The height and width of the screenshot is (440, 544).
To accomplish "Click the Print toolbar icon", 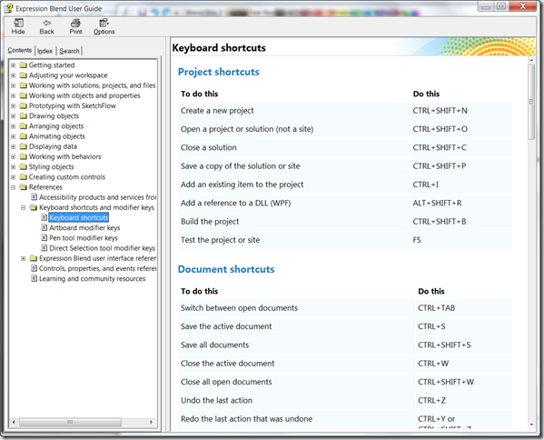I will point(75,24).
